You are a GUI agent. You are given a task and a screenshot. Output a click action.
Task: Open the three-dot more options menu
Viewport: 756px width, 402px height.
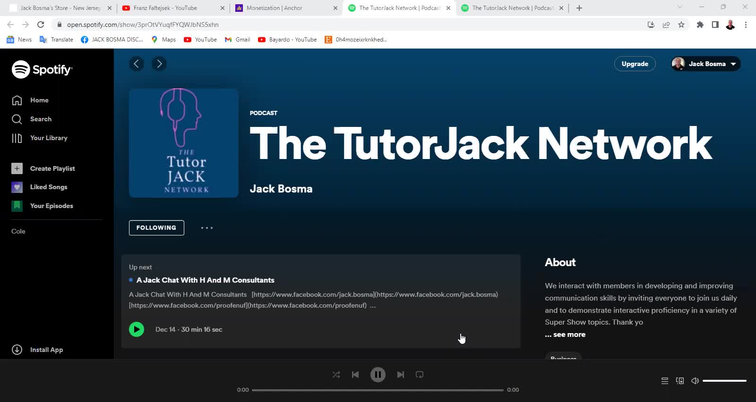tap(207, 228)
